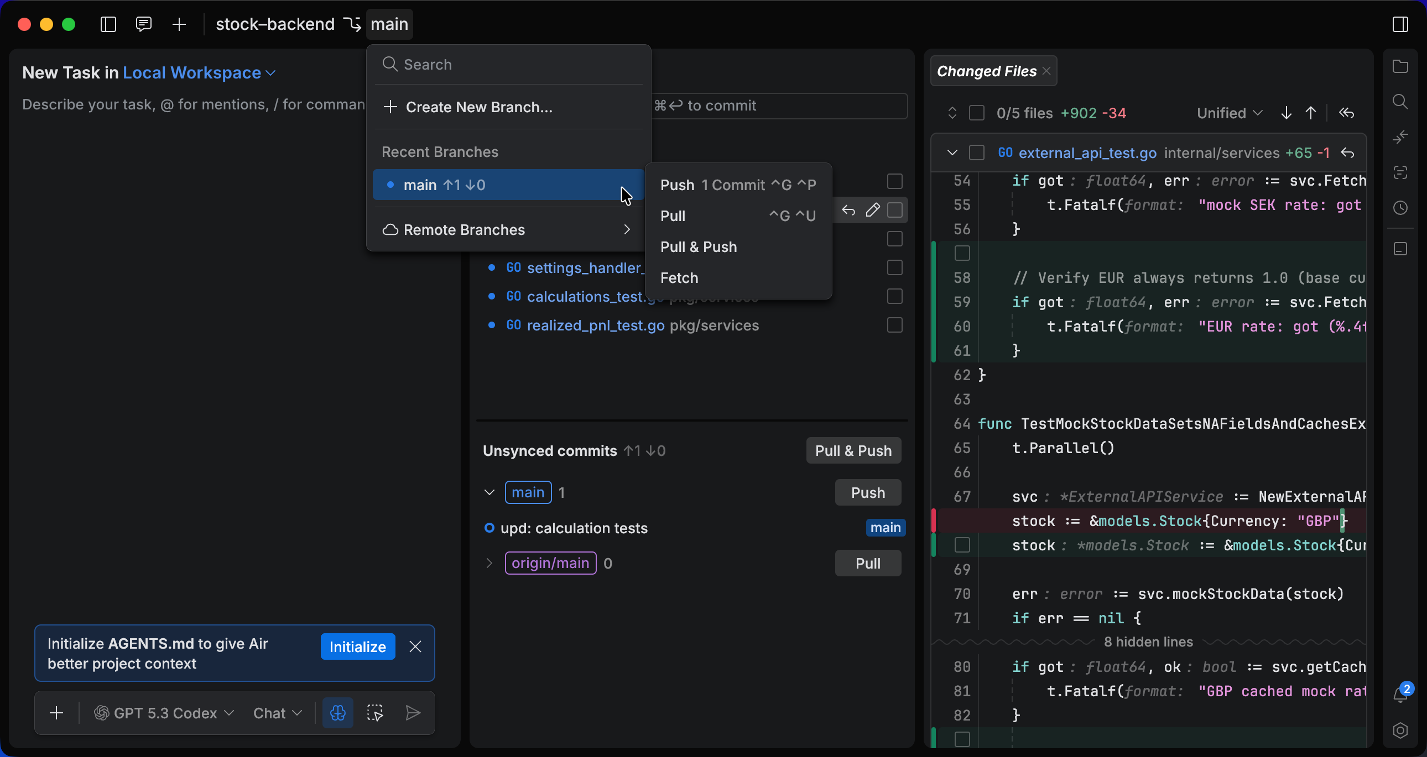Check the checkbox next to realized_pnl_test.go
The image size is (1427, 757).
pos(894,325)
